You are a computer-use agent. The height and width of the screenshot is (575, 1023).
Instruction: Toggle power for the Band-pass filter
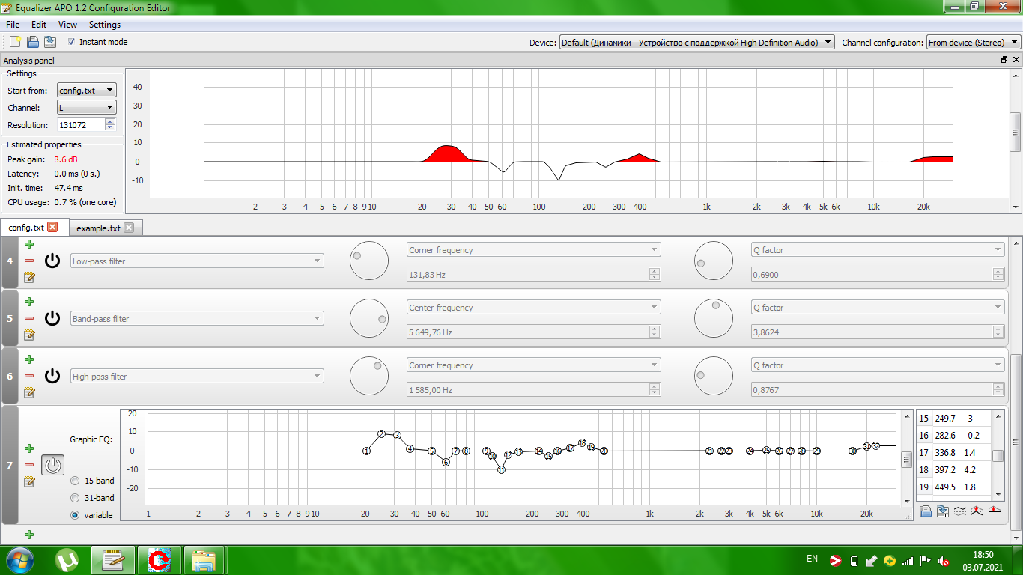52,318
